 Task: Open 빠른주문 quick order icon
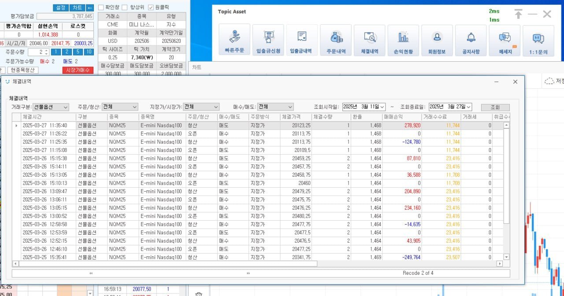pos(234,41)
